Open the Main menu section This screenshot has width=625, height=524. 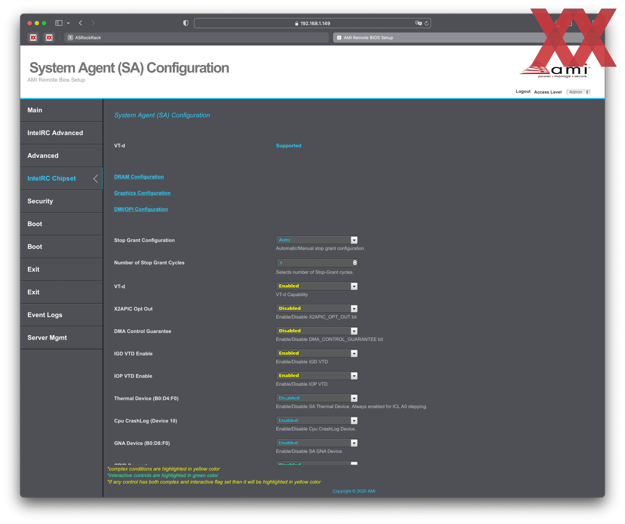coord(62,110)
